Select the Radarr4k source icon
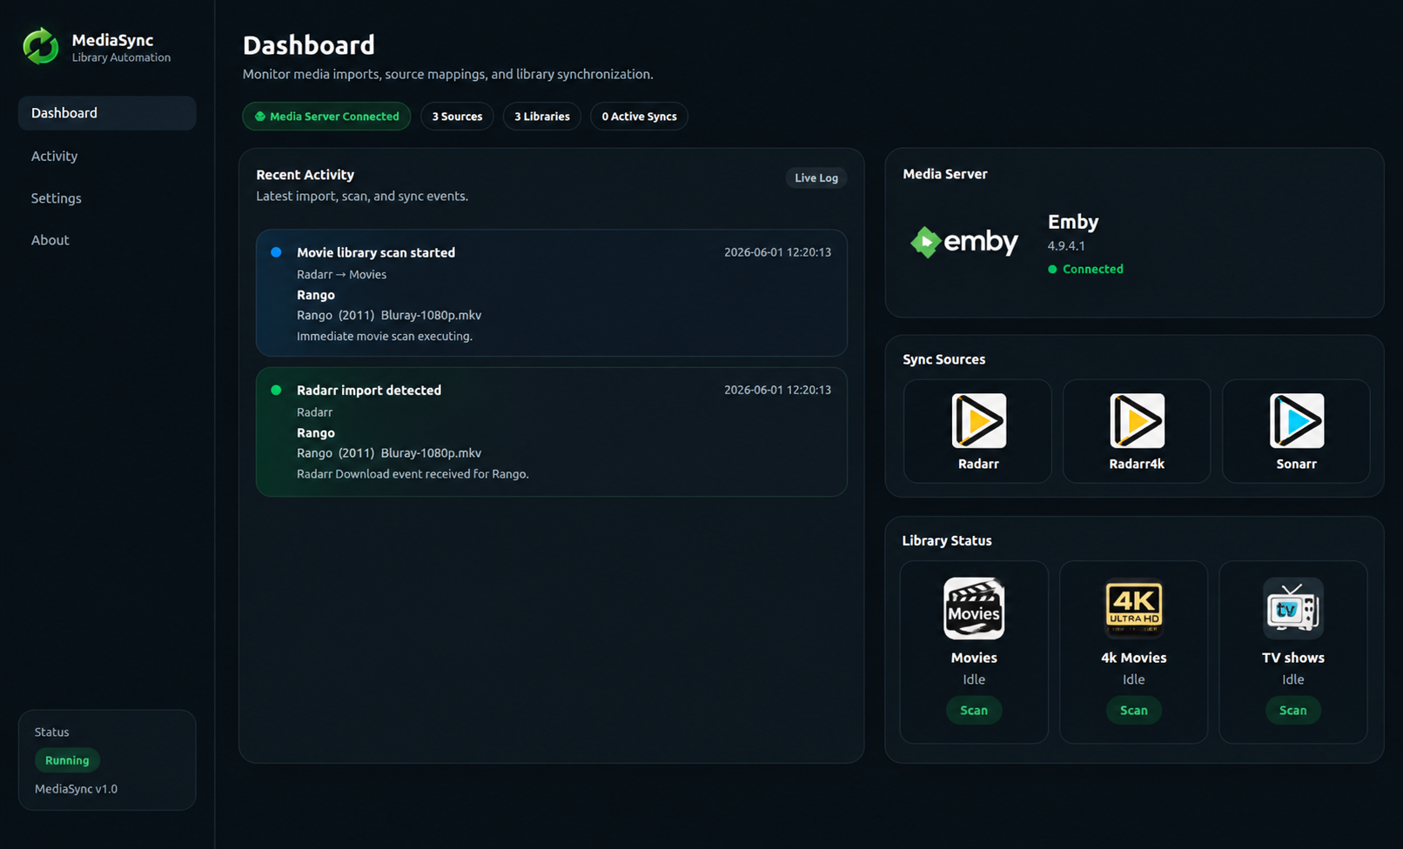Image resolution: width=1403 pixels, height=849 pixels. pos(1137,421)
